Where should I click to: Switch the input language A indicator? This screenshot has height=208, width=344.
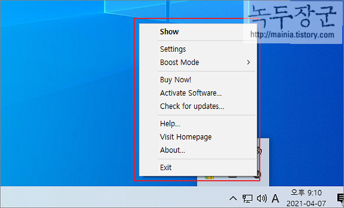click(275, 199)
